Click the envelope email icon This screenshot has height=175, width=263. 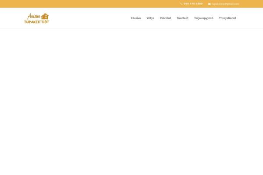(x=209, y=4)
